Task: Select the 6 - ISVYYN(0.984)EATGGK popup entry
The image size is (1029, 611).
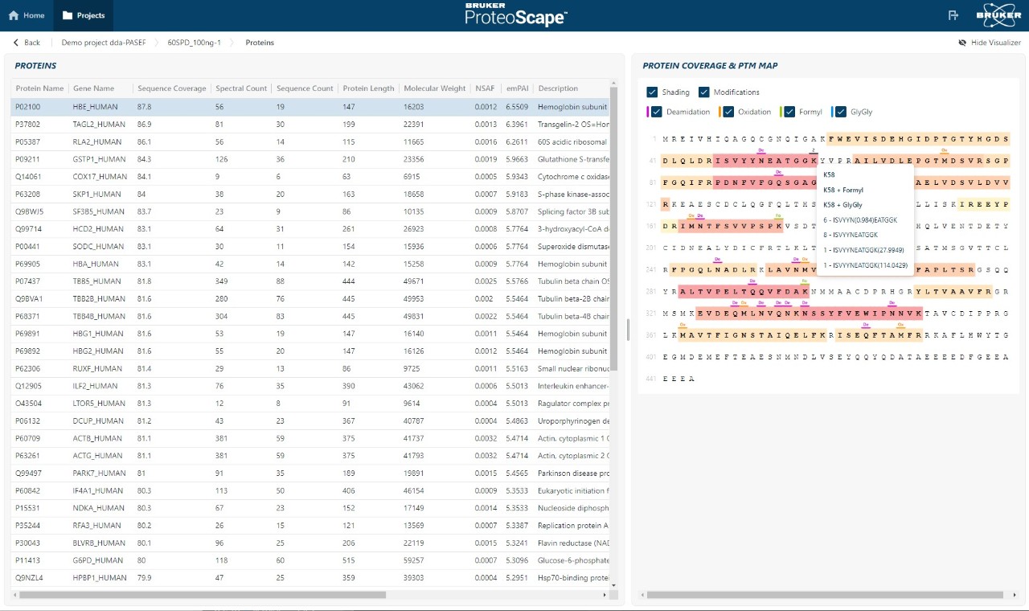Action: click(859, 219)
